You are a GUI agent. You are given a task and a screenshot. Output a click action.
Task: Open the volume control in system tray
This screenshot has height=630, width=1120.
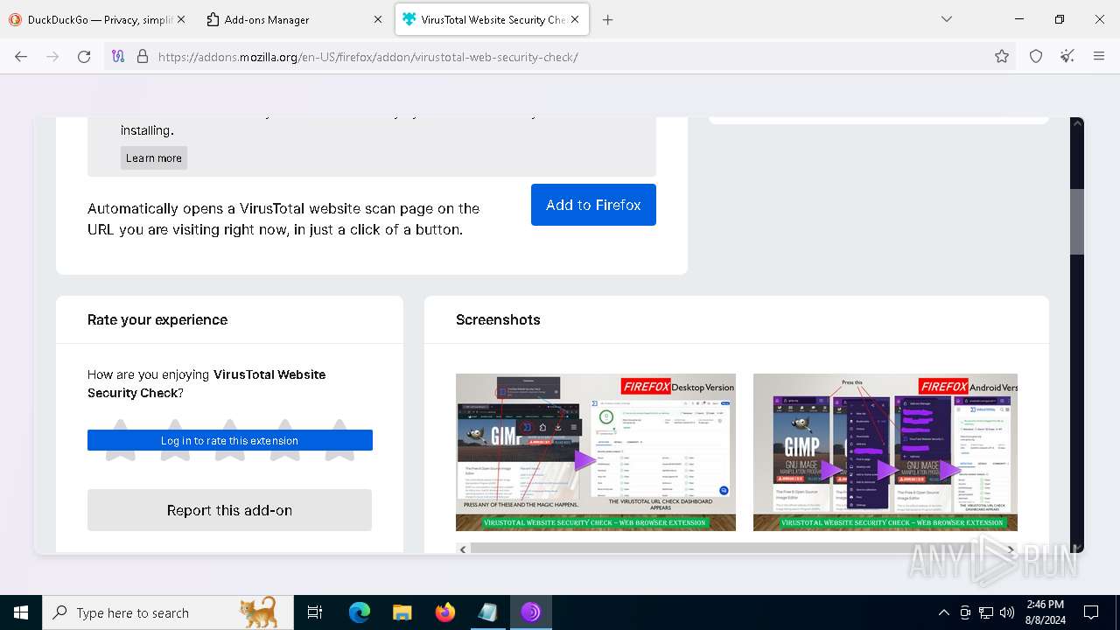pos(1007,612)
